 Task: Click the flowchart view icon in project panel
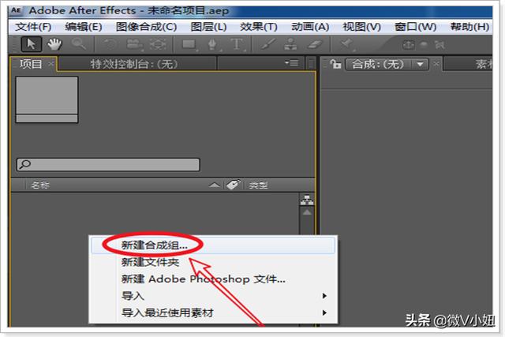pos(308,200)
